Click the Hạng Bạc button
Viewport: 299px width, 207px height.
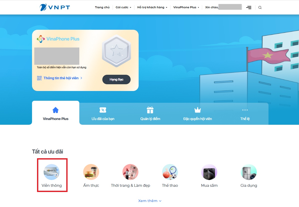tap(116, 79)
